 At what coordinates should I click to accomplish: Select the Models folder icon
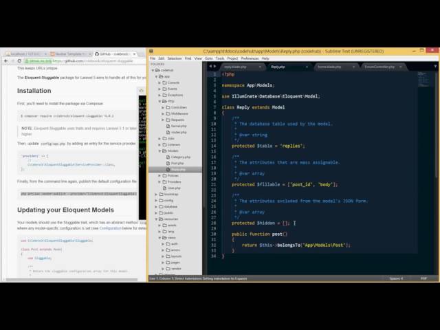(x=165, y=151)
